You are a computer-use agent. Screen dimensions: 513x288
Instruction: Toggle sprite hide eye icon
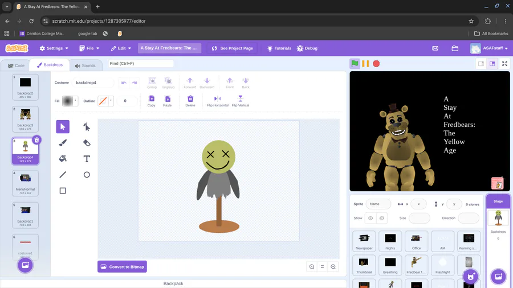click(x=381, y=218)
